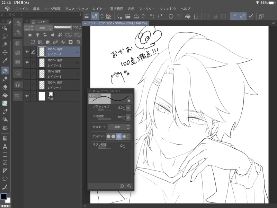The width and height of the screenshot is (277, 208).
Task: Open レイヤー panel menu icon
Action: (x=27, y=21)
